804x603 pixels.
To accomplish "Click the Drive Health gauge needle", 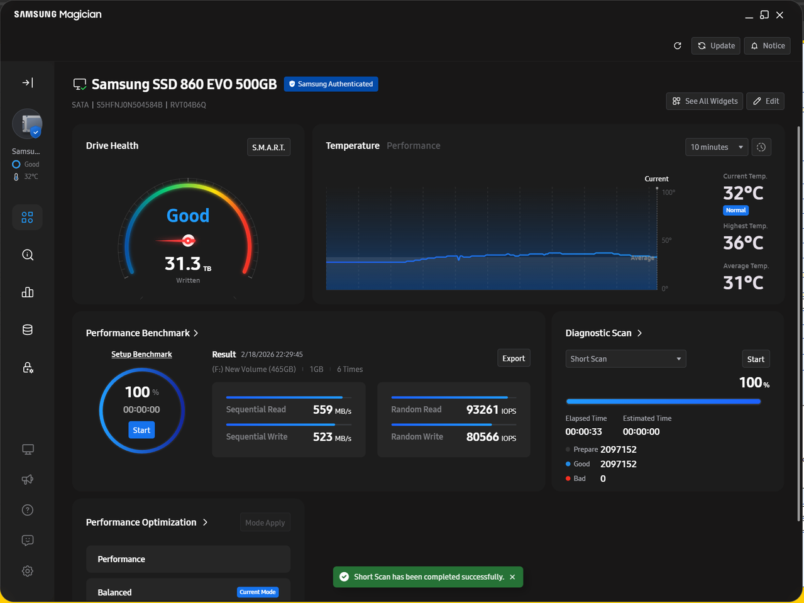I will click(x=177, y=240).
